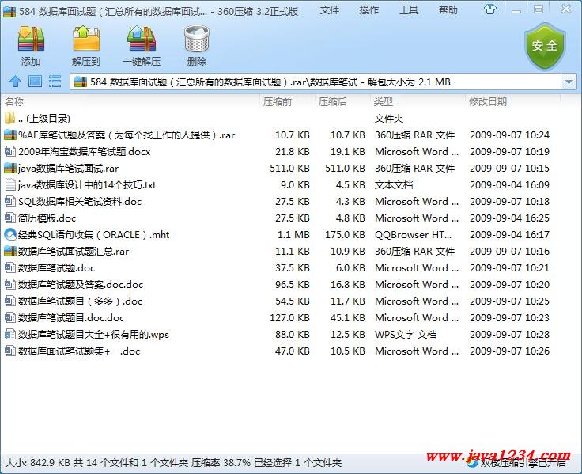Select file name 数据库笔试题及答案.doc.doc
Image resolution: width=582 pixels, height=474 pixels.
(x=81, y=284)
